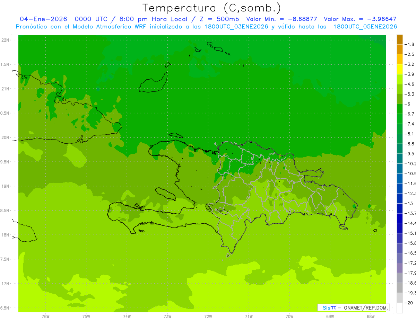
Task: Click the '75W' longitude label
Action: pos(86,316)
